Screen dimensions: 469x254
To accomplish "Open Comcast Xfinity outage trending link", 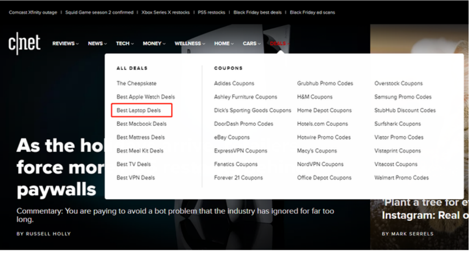I will [x=33, y=12].
